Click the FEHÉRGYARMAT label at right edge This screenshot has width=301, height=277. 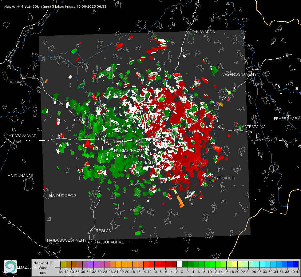point(287,119)
